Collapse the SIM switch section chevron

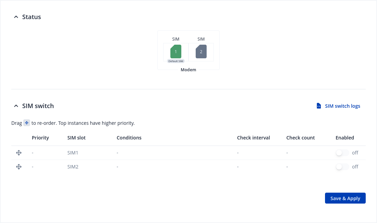[x=16, y=106]
